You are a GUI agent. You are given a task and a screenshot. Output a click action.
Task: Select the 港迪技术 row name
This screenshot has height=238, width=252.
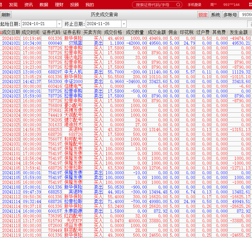[73, 125]
